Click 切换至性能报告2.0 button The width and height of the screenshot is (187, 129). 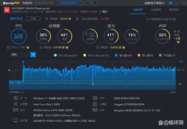click(70, 3)
